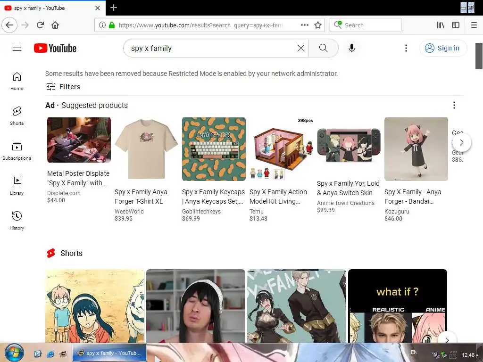This screenshot has width=483, height=362.
Task: Bookmark this page with the star icon
Action: click(x=318, y=25)
